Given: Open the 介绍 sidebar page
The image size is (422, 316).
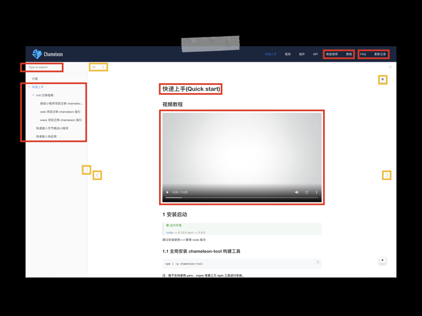Looking at the screenshot, I should (35, 79).
